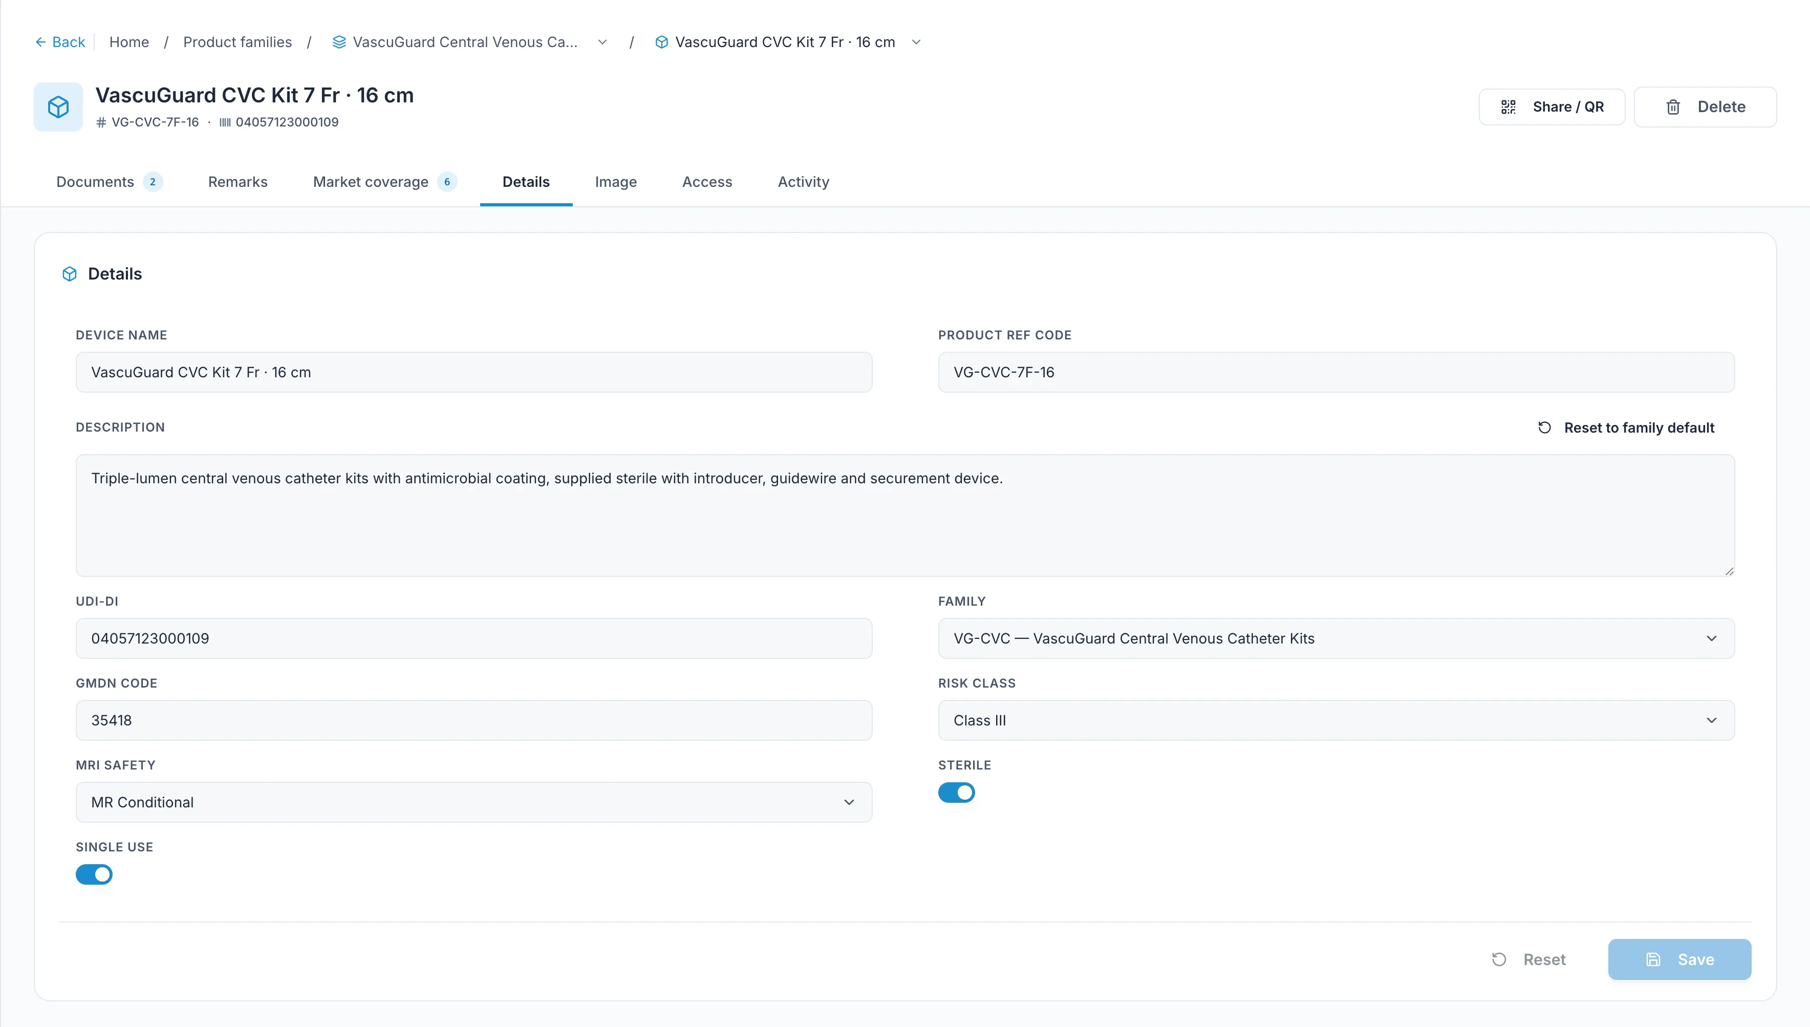The width and height of the screenshot is (1810, 1027).
Task: Switch to the Activity tab
Action: point(803,182)
